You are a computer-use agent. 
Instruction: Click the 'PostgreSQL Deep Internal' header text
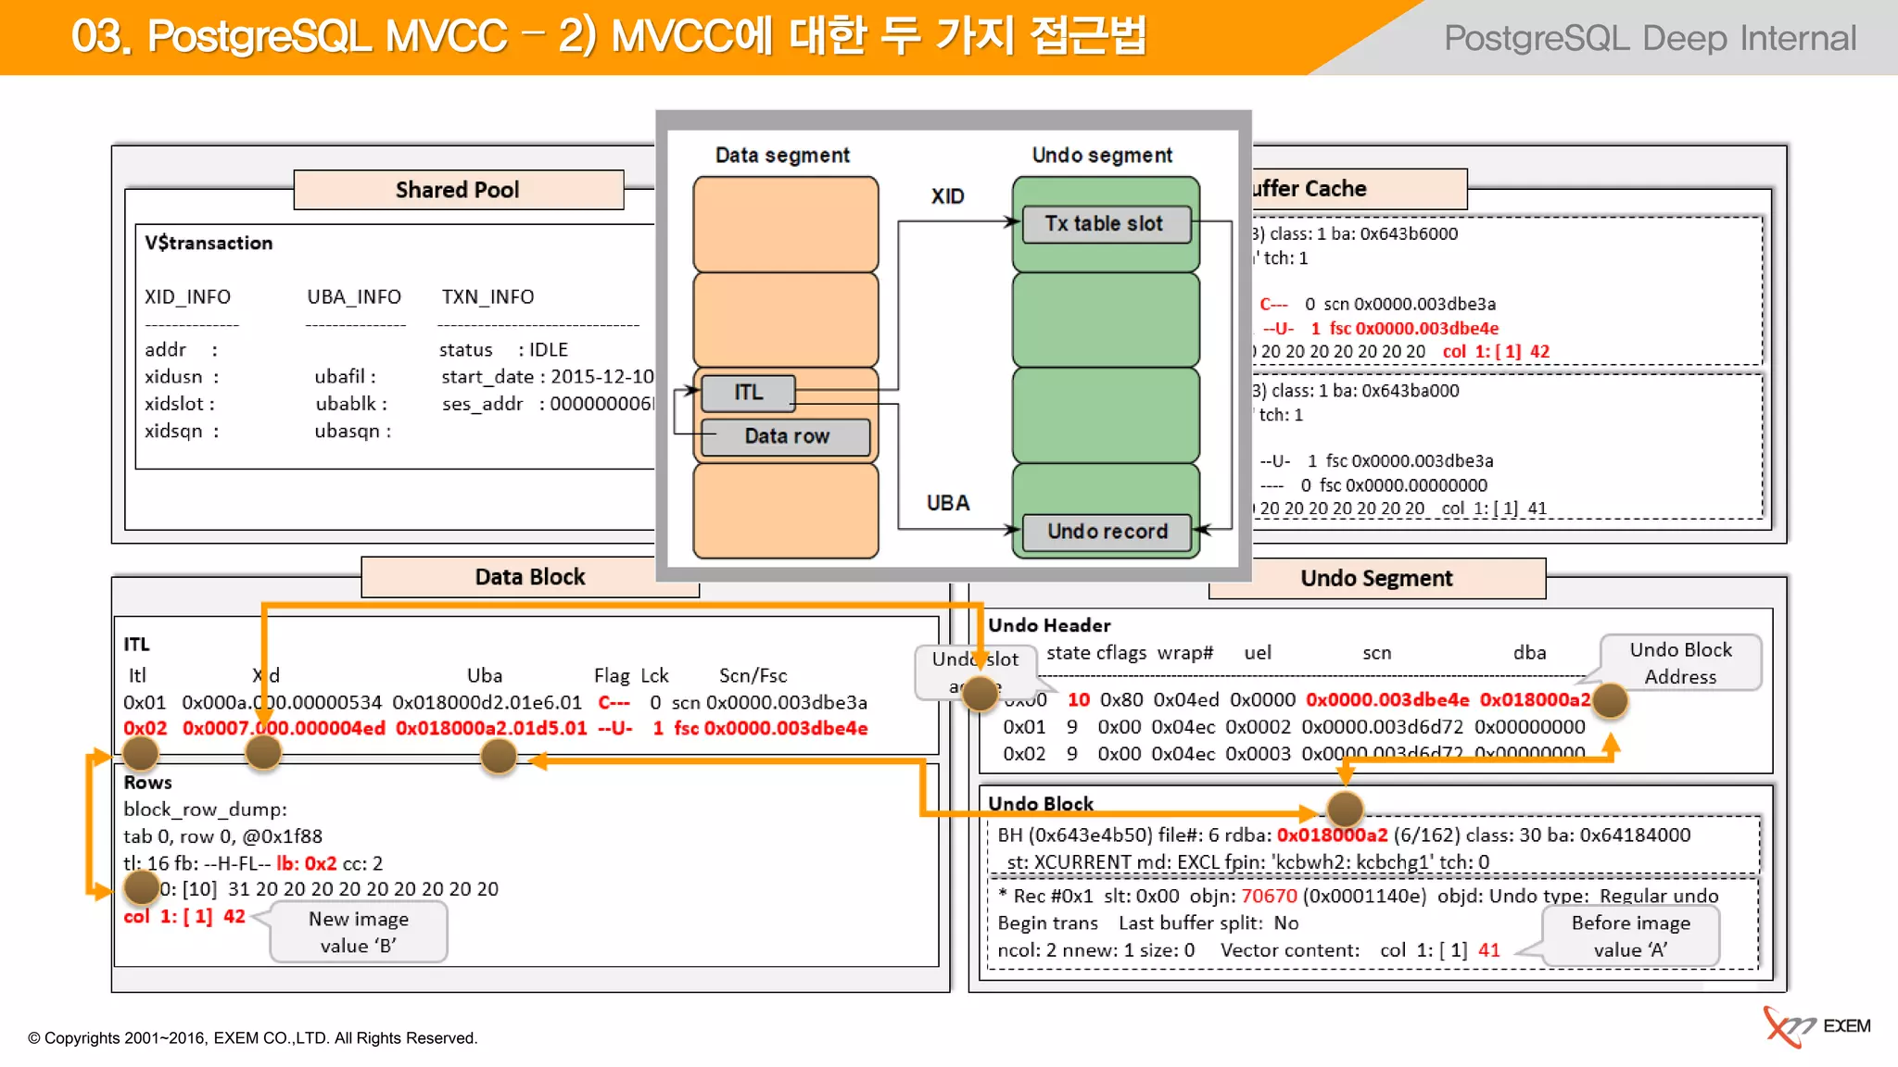pos(1650,38)
